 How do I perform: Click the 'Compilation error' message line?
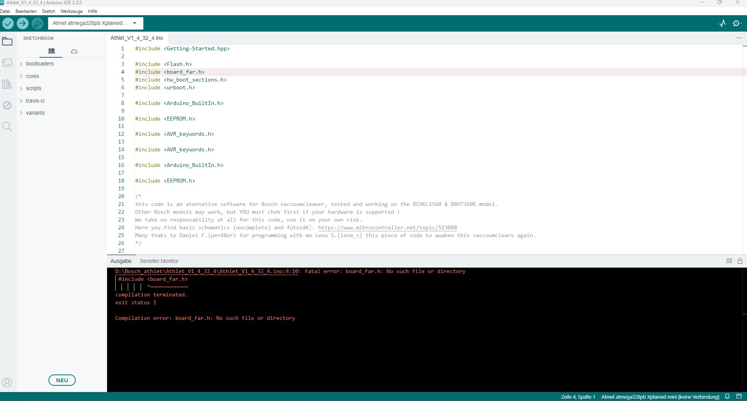click(x=205, y=318)
